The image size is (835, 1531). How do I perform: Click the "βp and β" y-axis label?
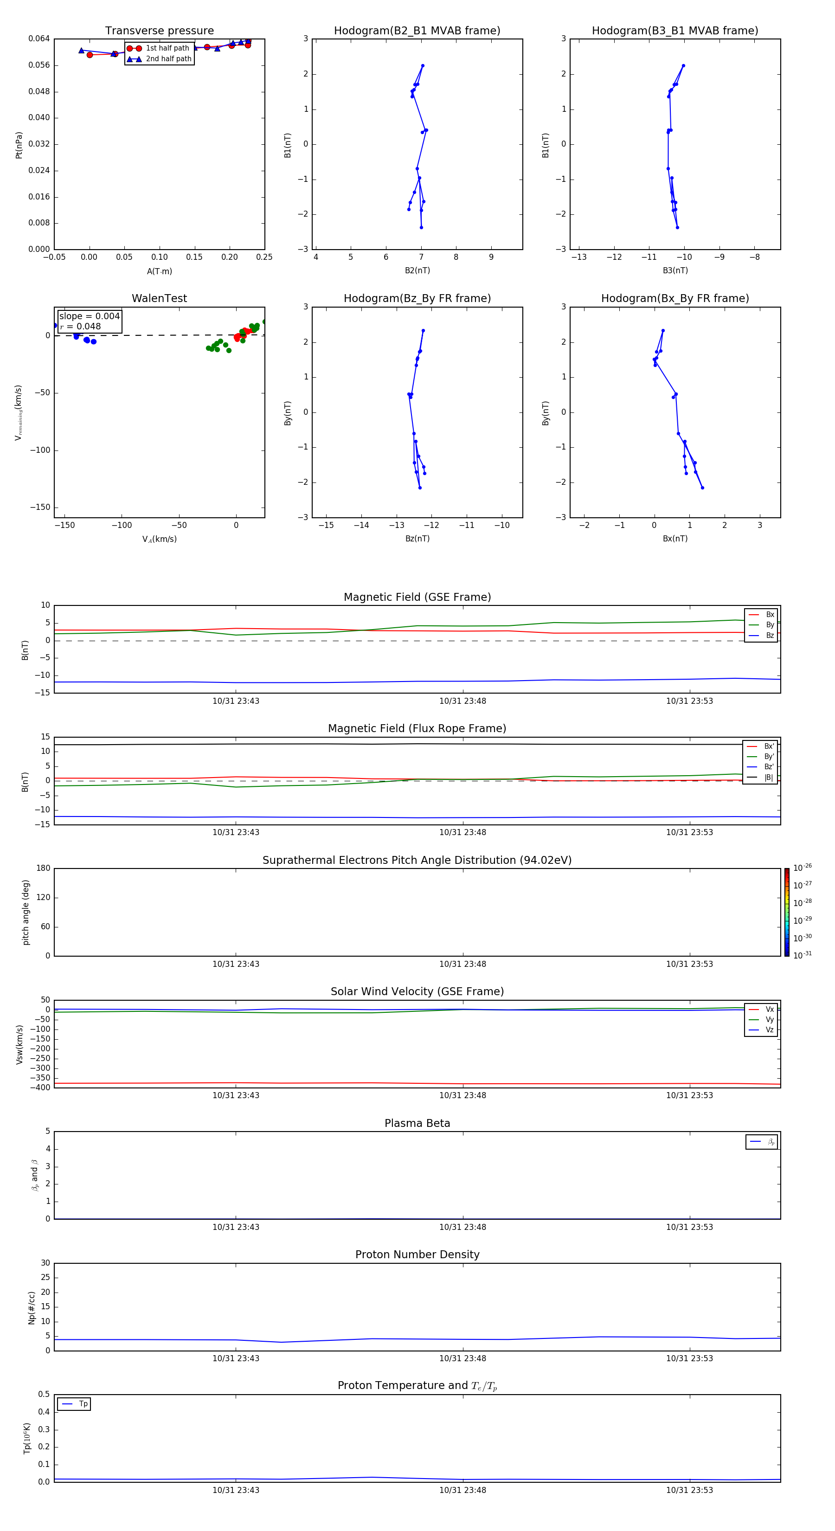34,1176
